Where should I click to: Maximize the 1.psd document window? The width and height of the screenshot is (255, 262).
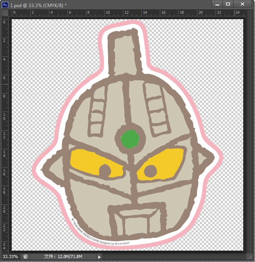tap(228, 4)
